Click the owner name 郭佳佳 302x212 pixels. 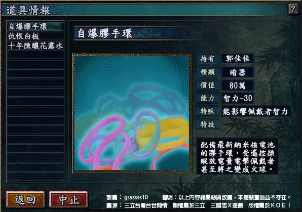tap(238, 59)
